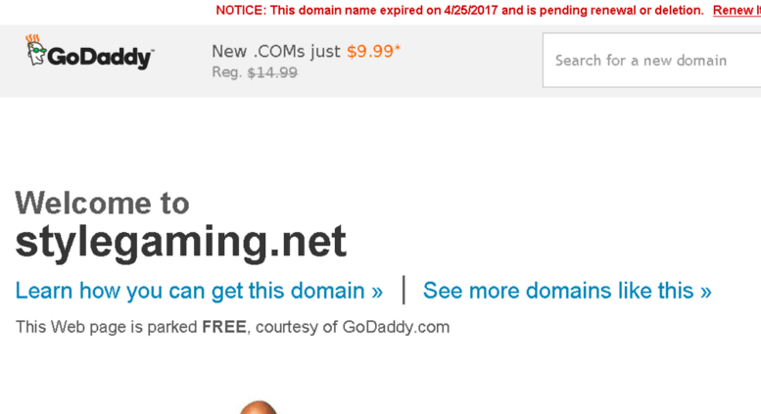Click the » arrow after 'domains like this'
The height and width of the screenshot is (414, 761).
pos(706,292)
